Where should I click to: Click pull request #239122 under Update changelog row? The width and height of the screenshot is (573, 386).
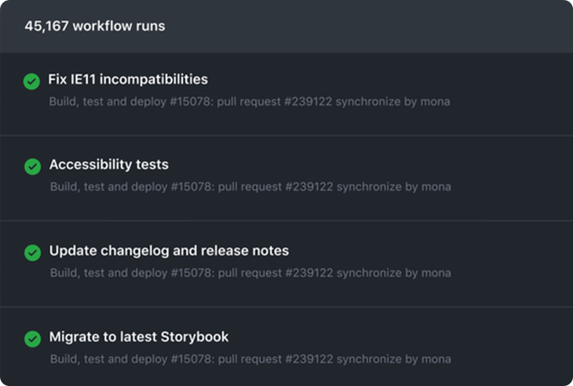coord(276,273)
